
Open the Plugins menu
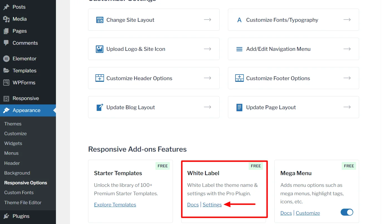[28, 216]
